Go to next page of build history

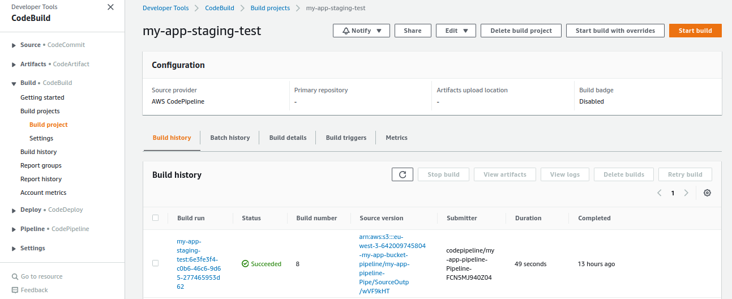[686, 193]
